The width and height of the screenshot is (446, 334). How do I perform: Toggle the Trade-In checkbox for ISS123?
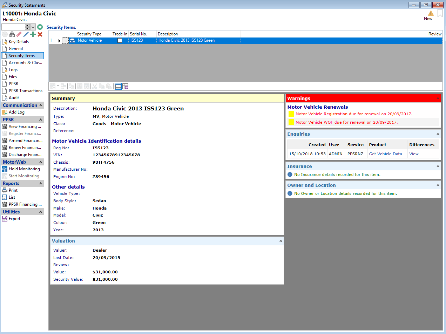(120, 41)
